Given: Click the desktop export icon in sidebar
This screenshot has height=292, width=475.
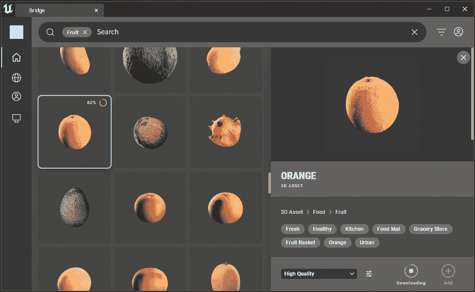Looking at the screenshot, I should click(16, 118).
